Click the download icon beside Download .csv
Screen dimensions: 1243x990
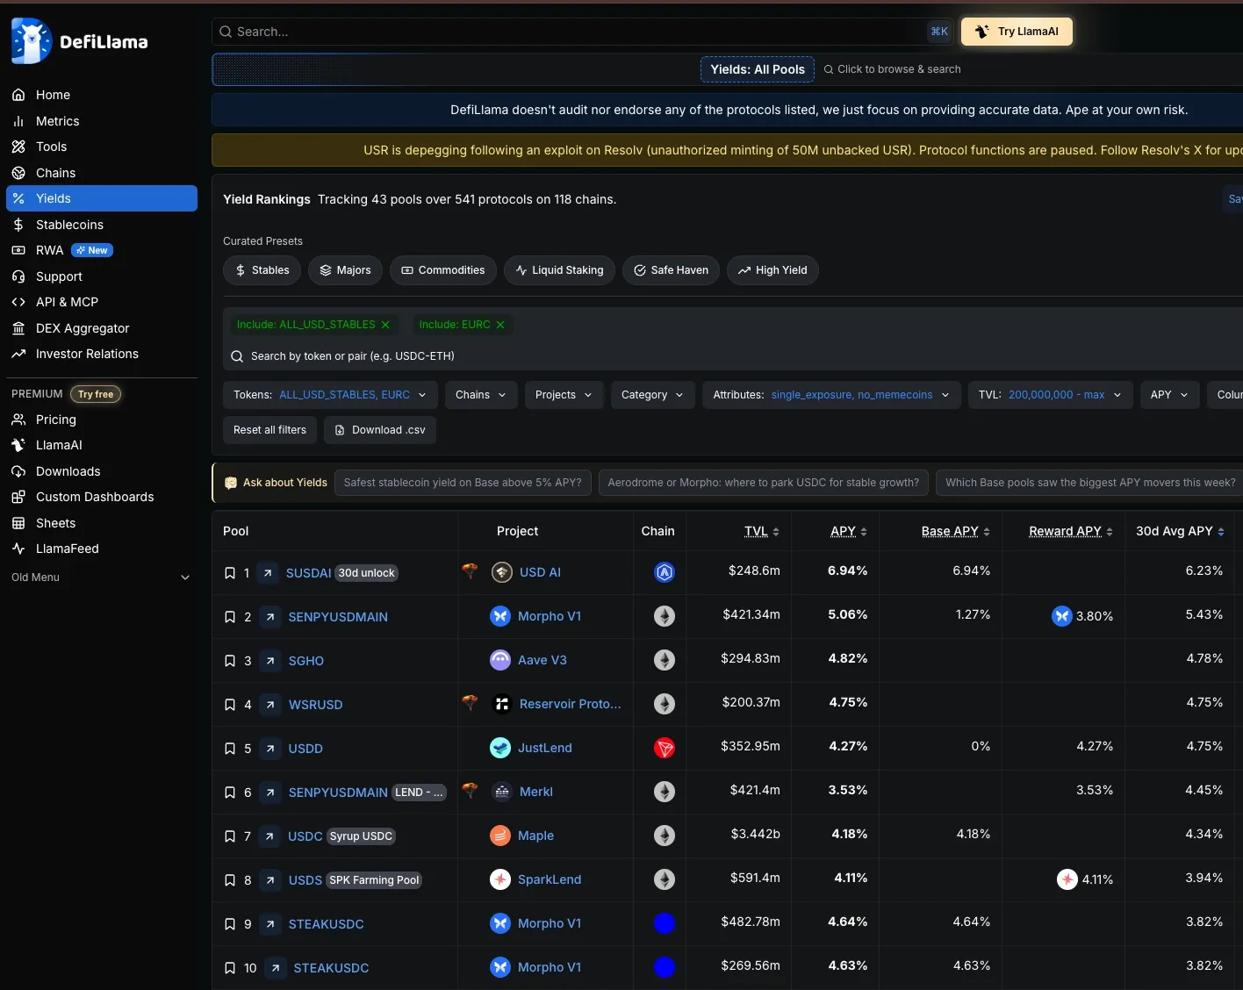340,430
